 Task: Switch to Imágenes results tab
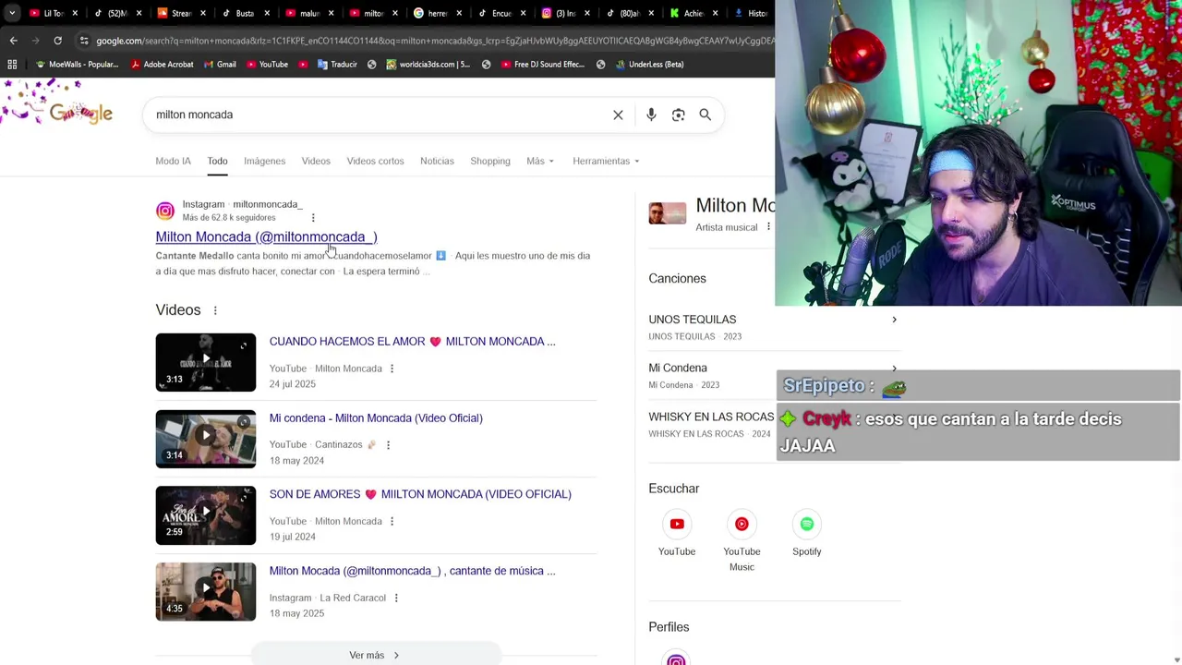point(264,161)
